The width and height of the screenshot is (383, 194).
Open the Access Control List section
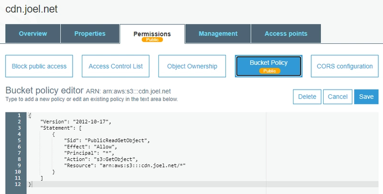[115, 66]
